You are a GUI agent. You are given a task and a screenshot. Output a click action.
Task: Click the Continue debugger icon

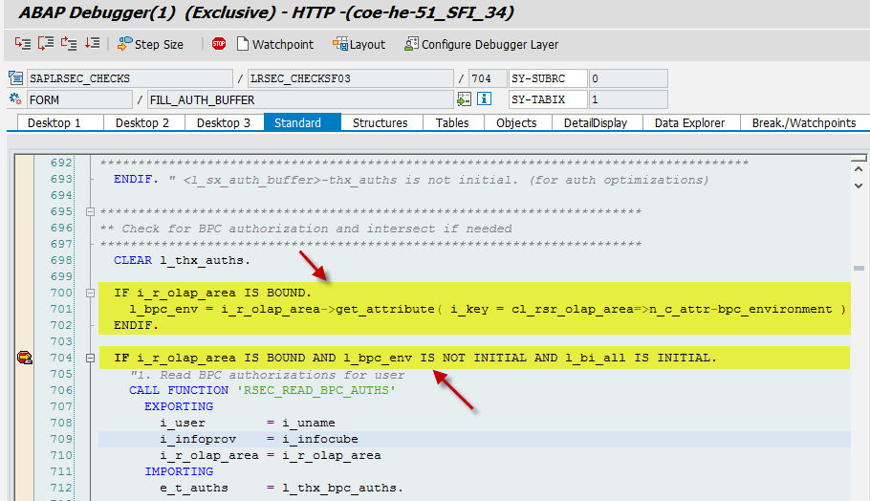92,44
